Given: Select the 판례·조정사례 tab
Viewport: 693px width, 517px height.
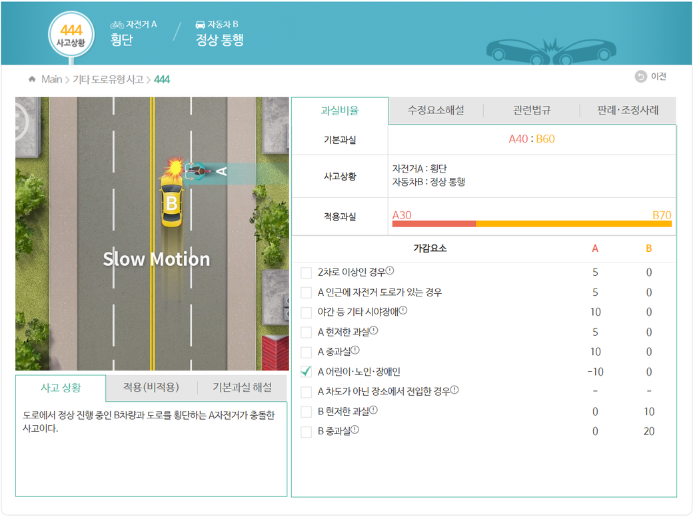Looking at the screenshot, I should coord(628,111).
